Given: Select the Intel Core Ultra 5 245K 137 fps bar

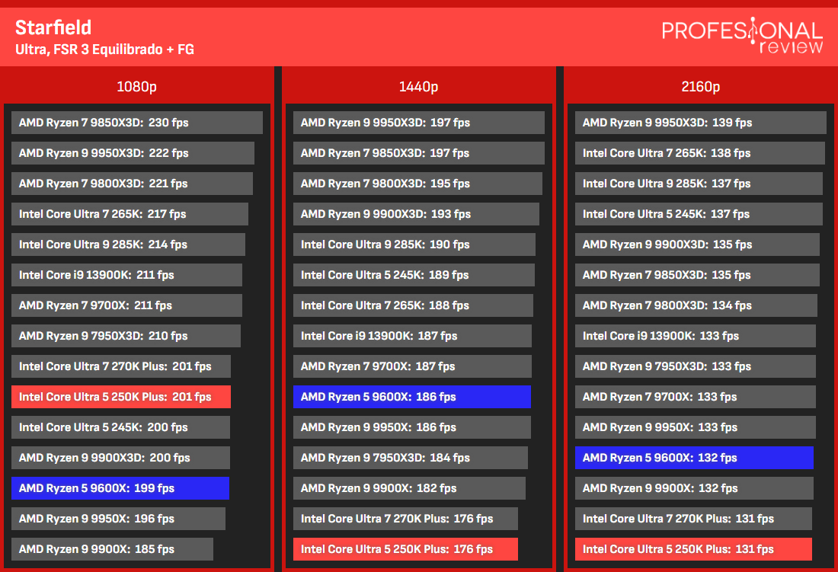Looking at the screenshot, I should (x=699, y=213).
